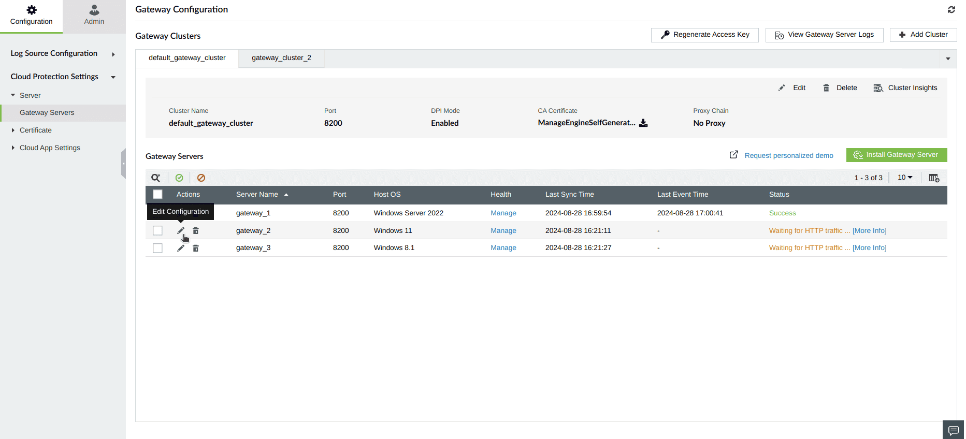Click the red disable servers icon
The height and width of the screenshot is (439, 966).
pos(201,178)
